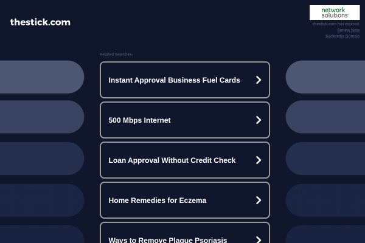Choose Home Remedies for Eczema search

tap(185, 200)
